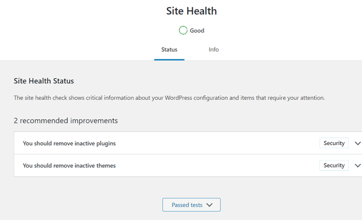Open the Info tab
362x220 pixels.
(214, 50)
